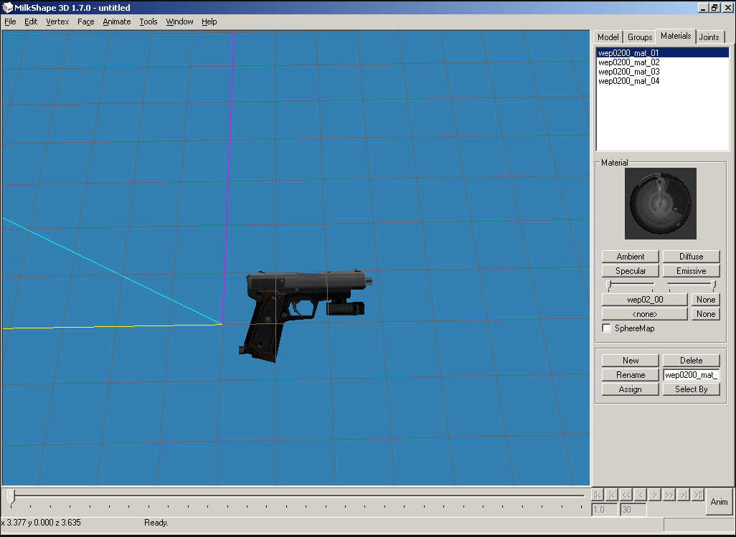Click the x y z coordinates readout
The image size is (736, 537).
pos(41,523)
